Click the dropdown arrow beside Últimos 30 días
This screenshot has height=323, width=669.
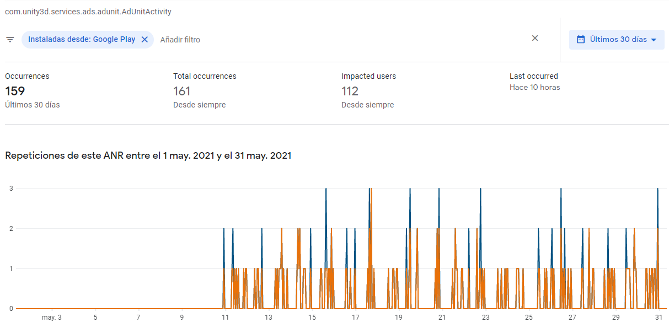tap(654, 39)
